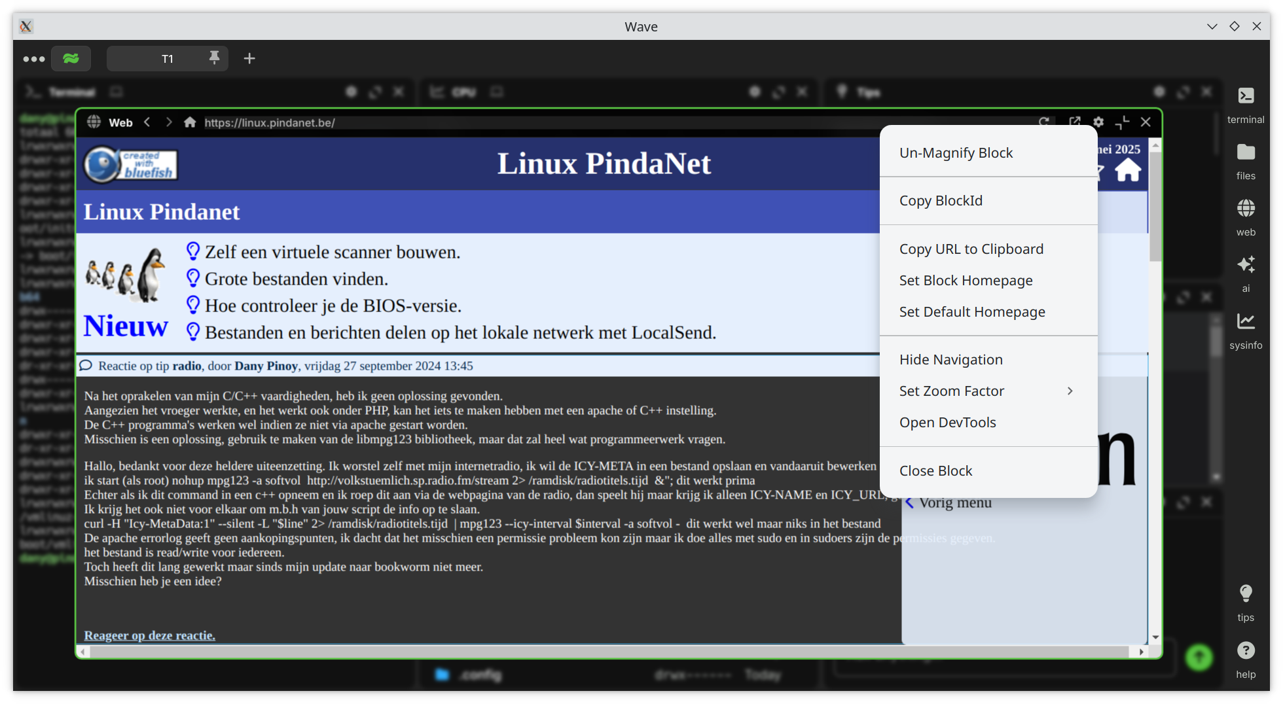Go to the Web block homepage
This screenshot has height=704, width=1283.
190,122
